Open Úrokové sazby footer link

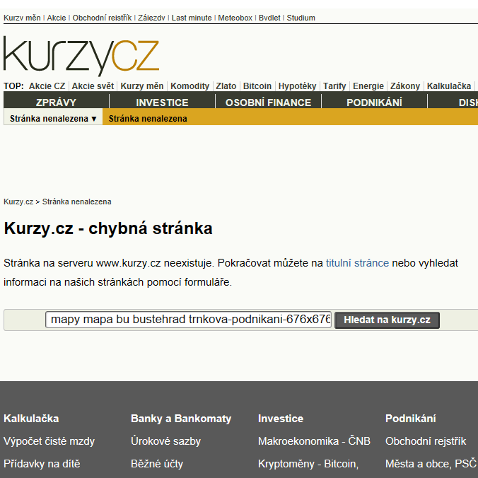(x=166, y=441)
